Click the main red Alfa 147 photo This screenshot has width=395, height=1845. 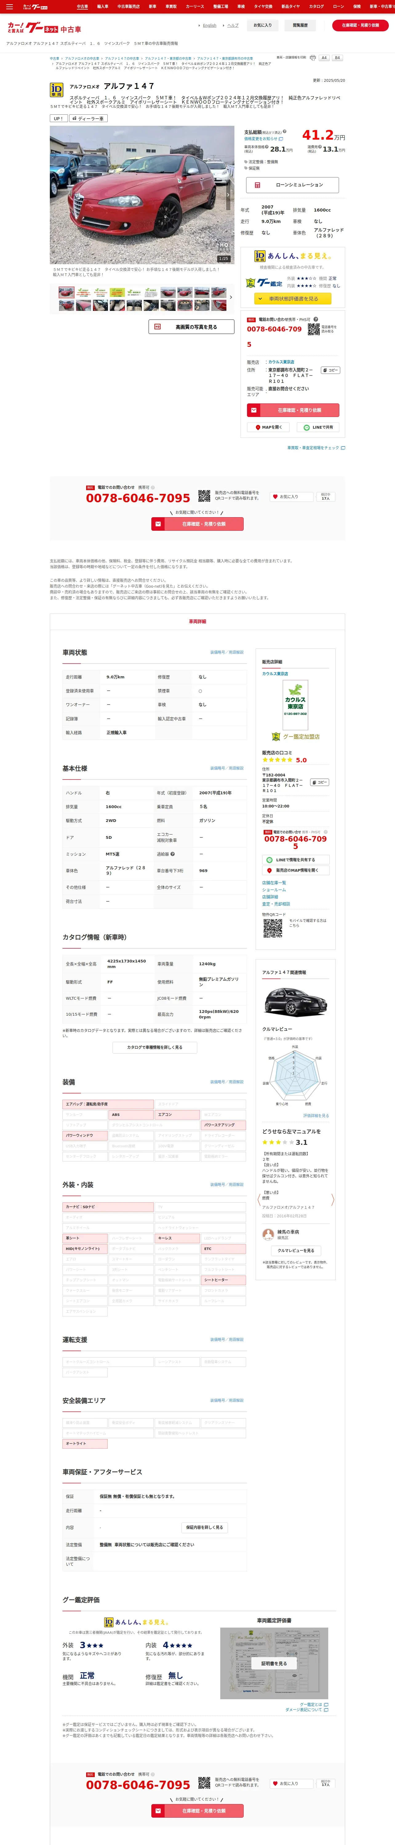tap(142, 195)
